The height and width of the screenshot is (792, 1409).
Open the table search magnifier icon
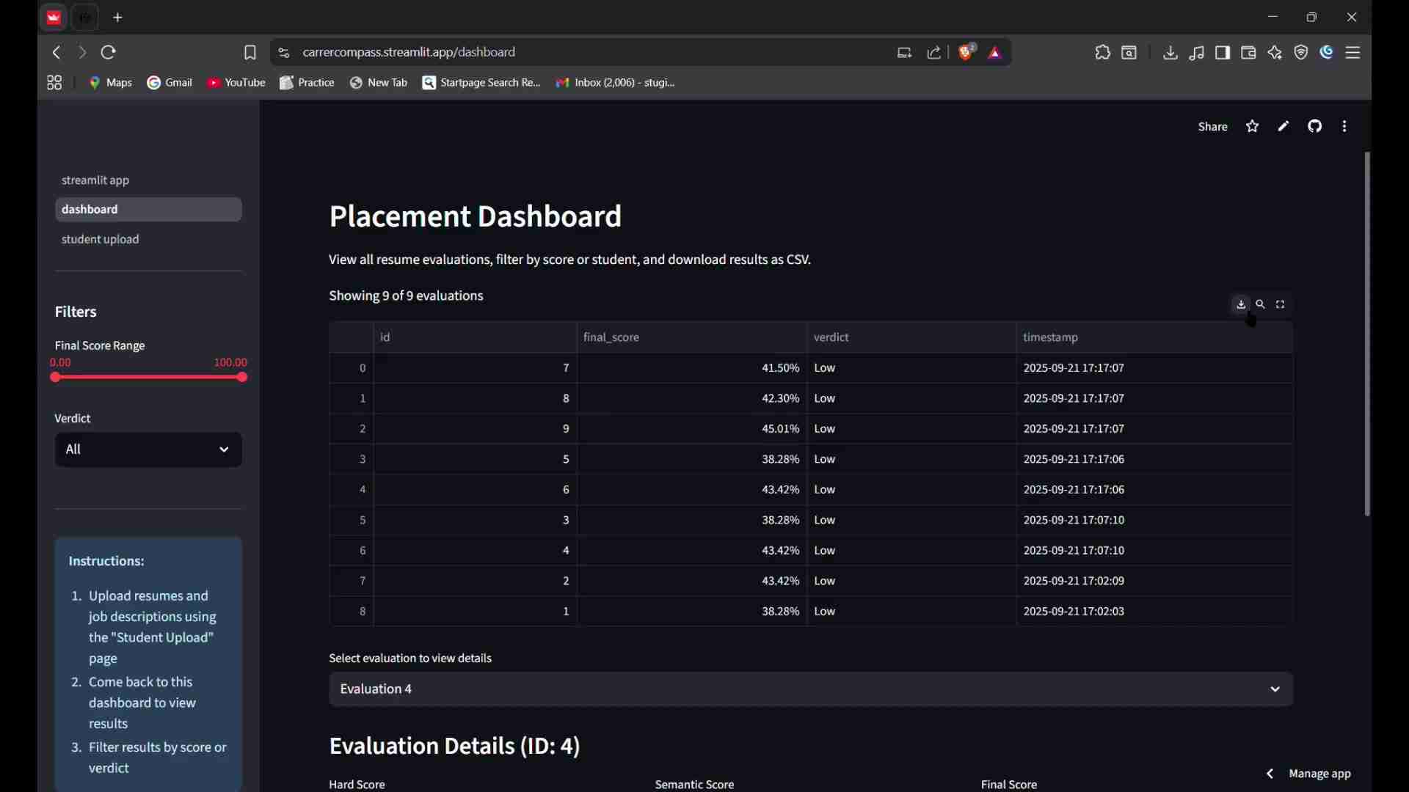pos(1261,304)
